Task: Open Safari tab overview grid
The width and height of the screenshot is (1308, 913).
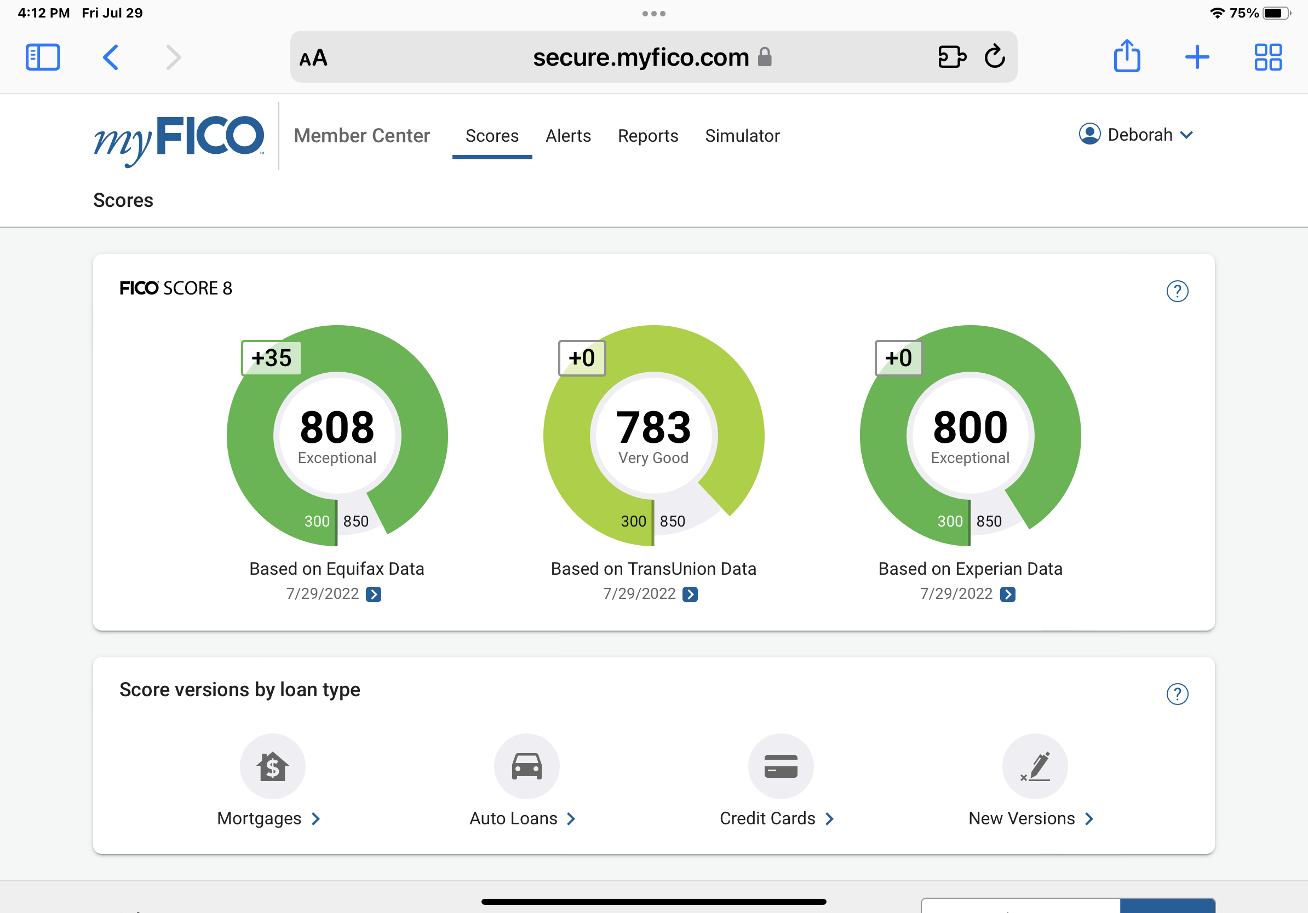Action: coord(1267,57)
